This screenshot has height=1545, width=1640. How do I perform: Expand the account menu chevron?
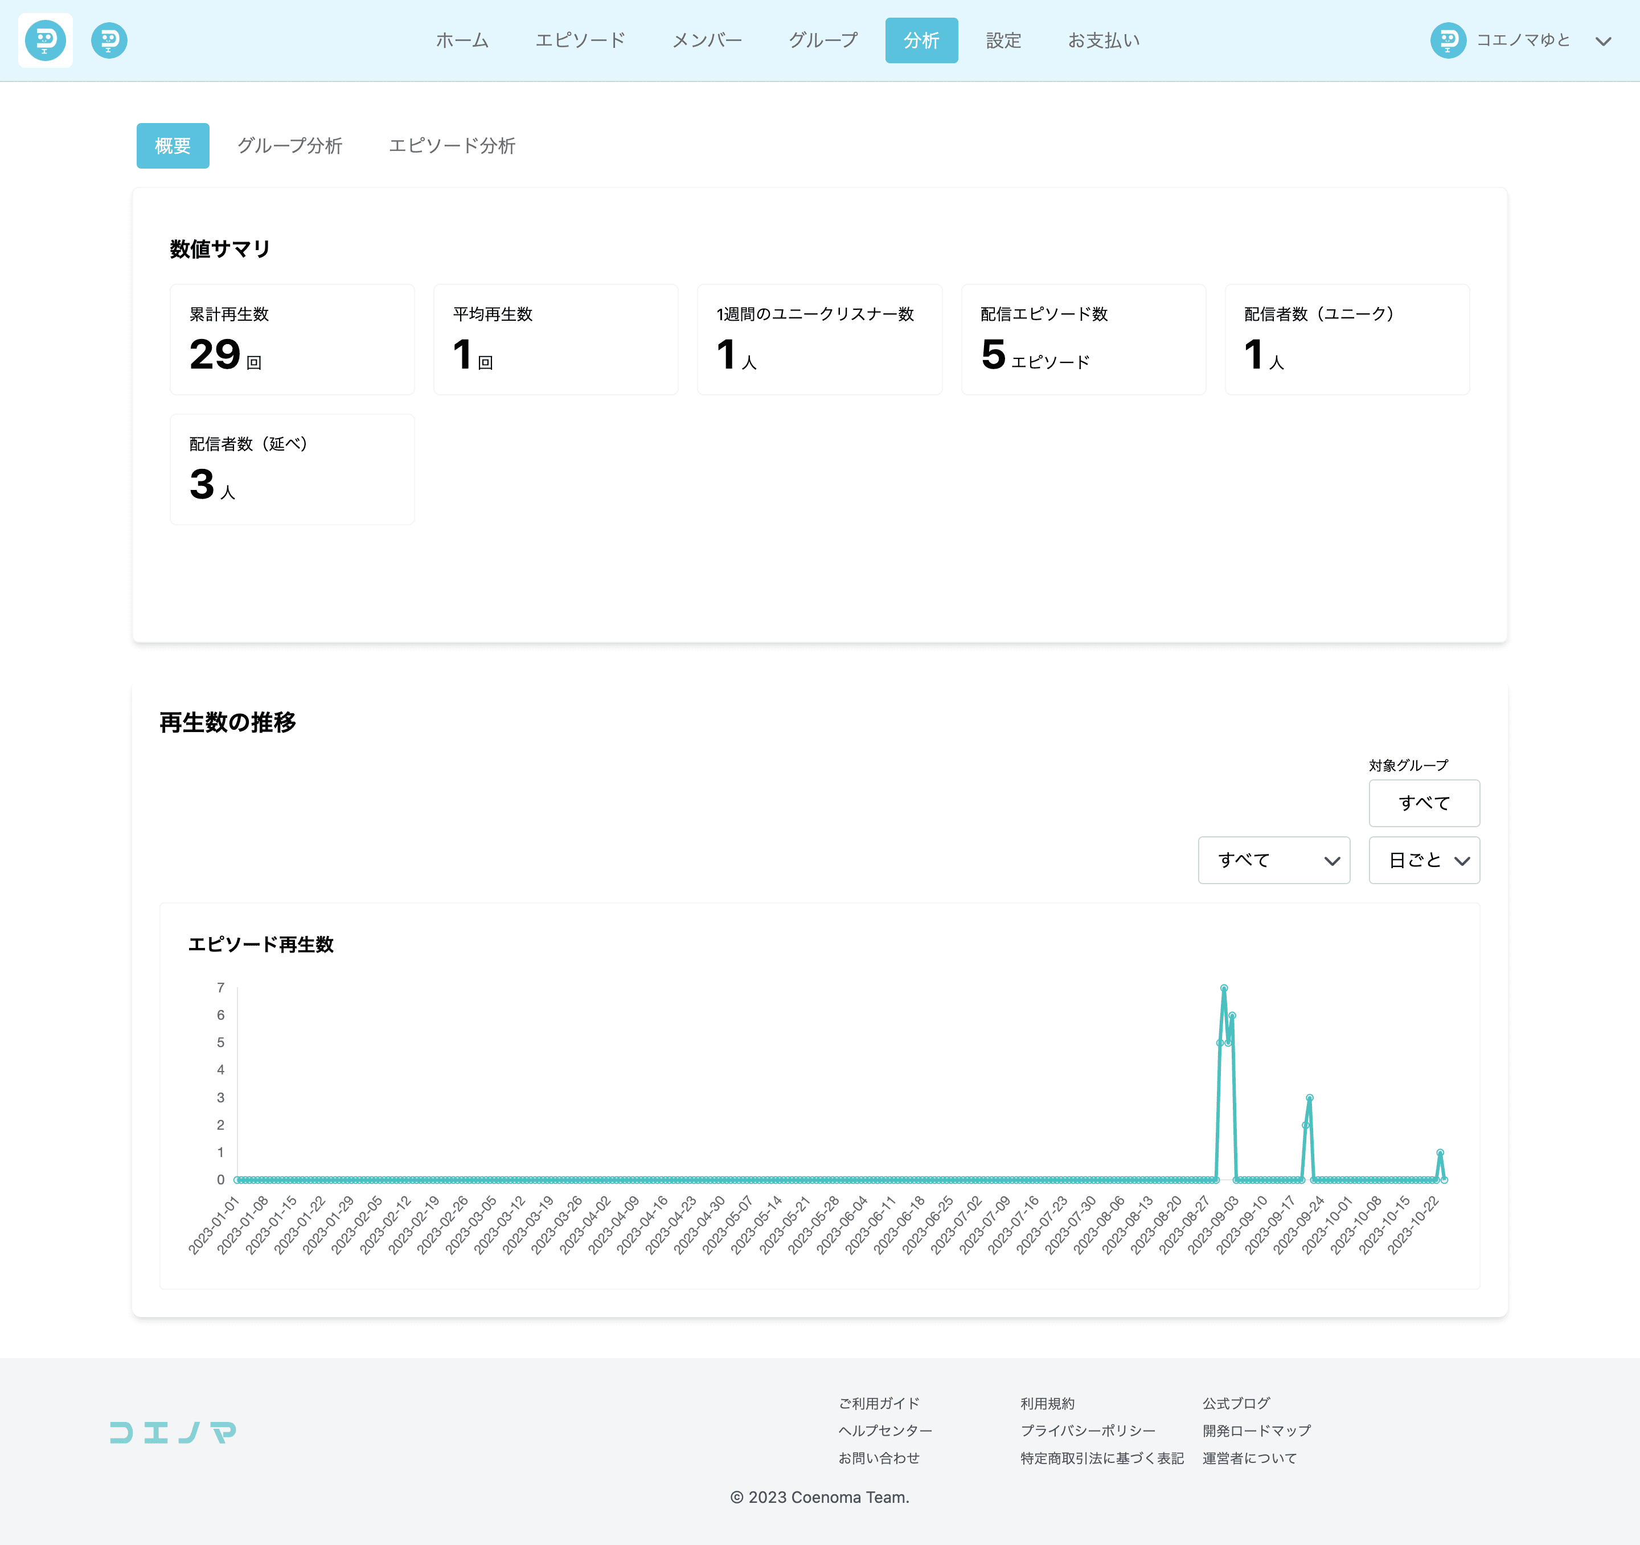1603,41
